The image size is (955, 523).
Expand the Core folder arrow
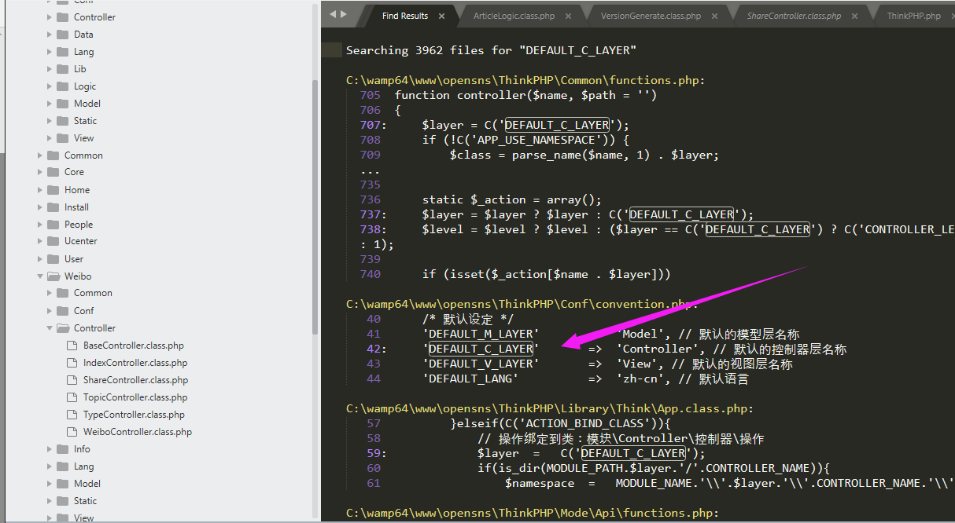tap(40, 172)
